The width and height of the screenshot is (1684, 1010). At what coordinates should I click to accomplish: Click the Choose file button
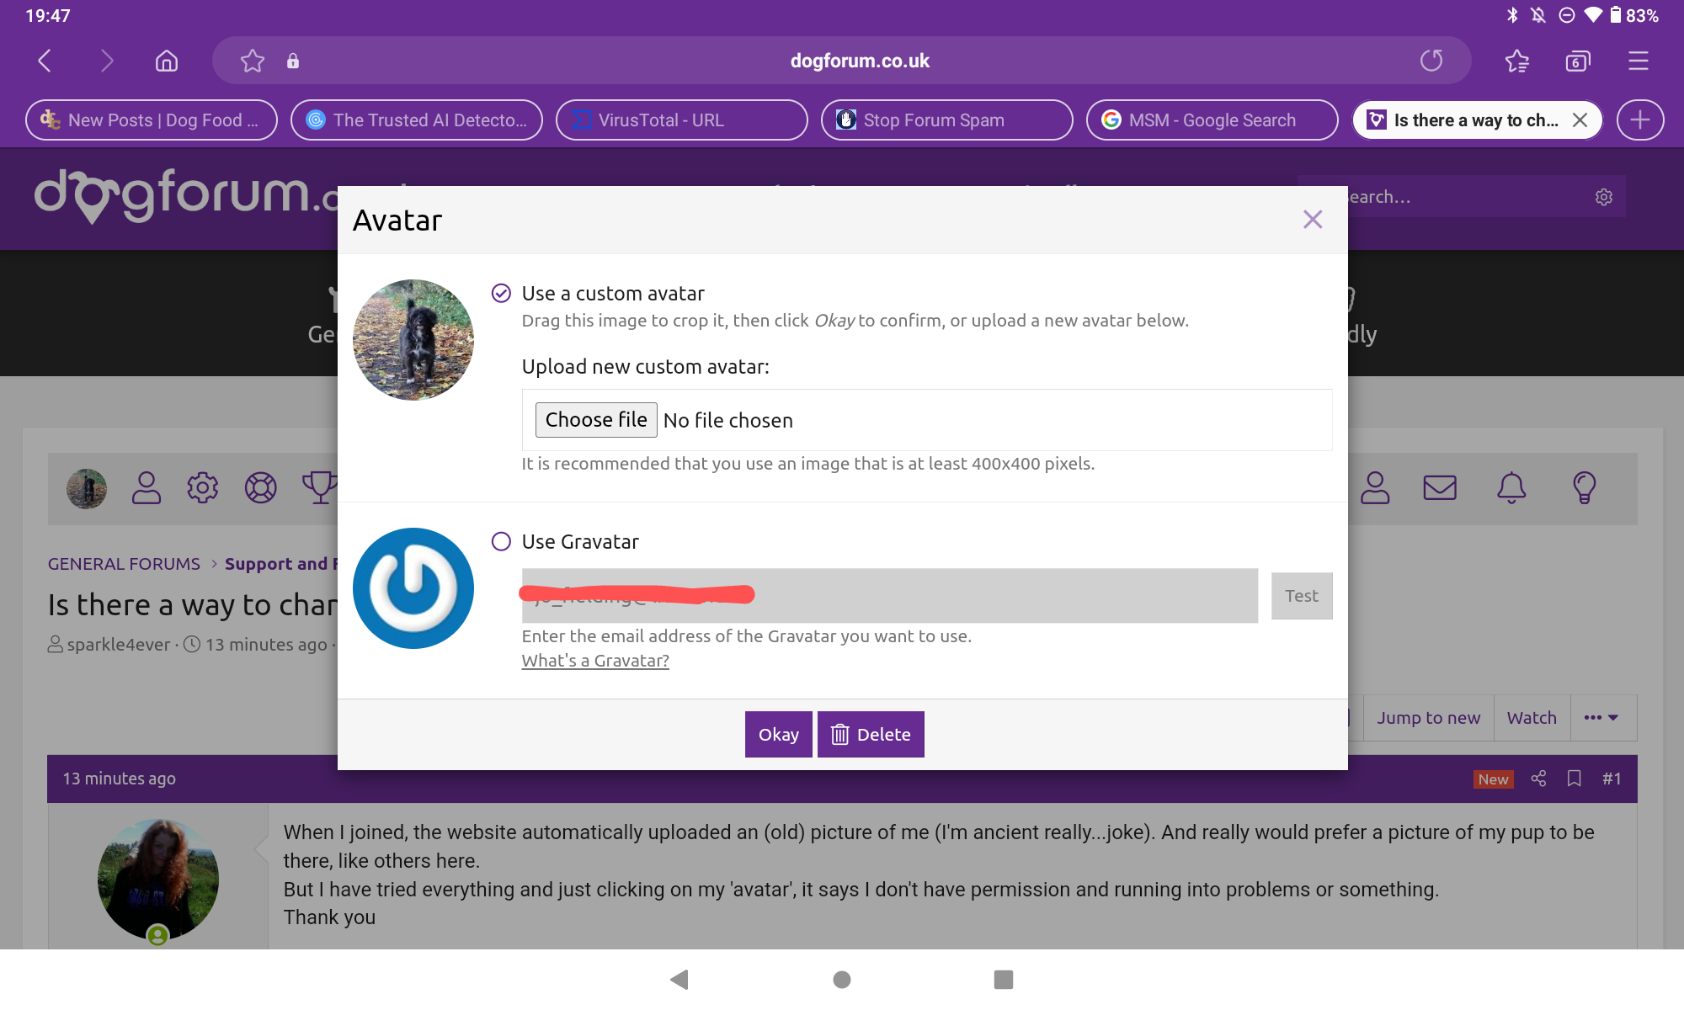[x=596, y=419]
